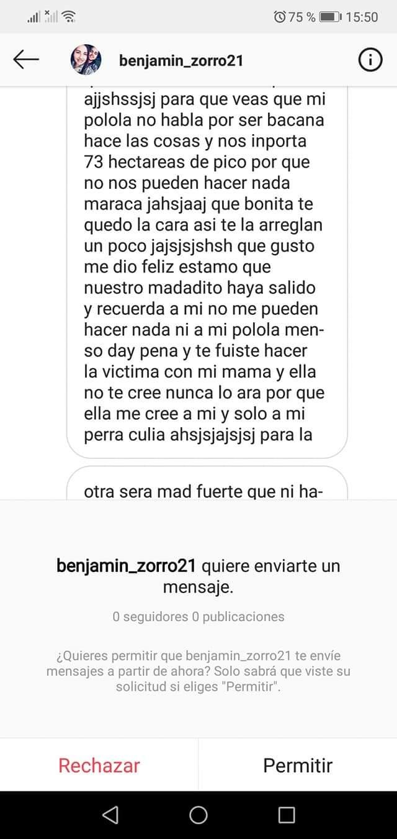Tap Android home circle button
This screenshot has width=397, height=839.
(198, 815)
